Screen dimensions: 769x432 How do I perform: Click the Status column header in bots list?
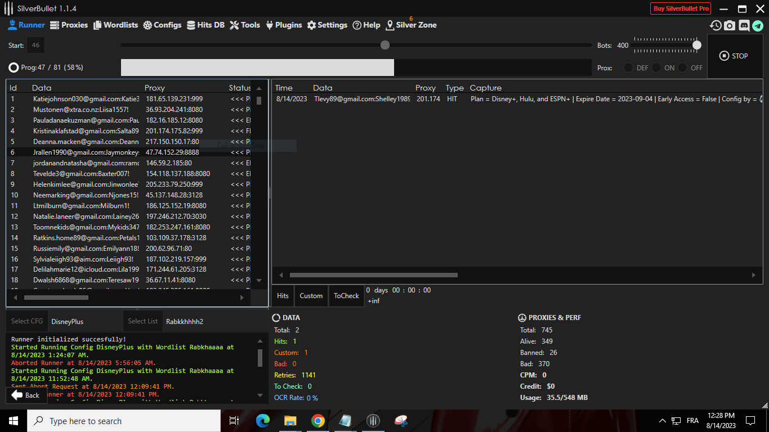coord(240,88)
